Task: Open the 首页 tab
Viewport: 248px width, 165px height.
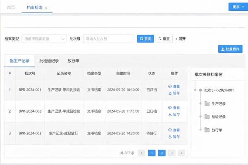Action: coord(11,7)
